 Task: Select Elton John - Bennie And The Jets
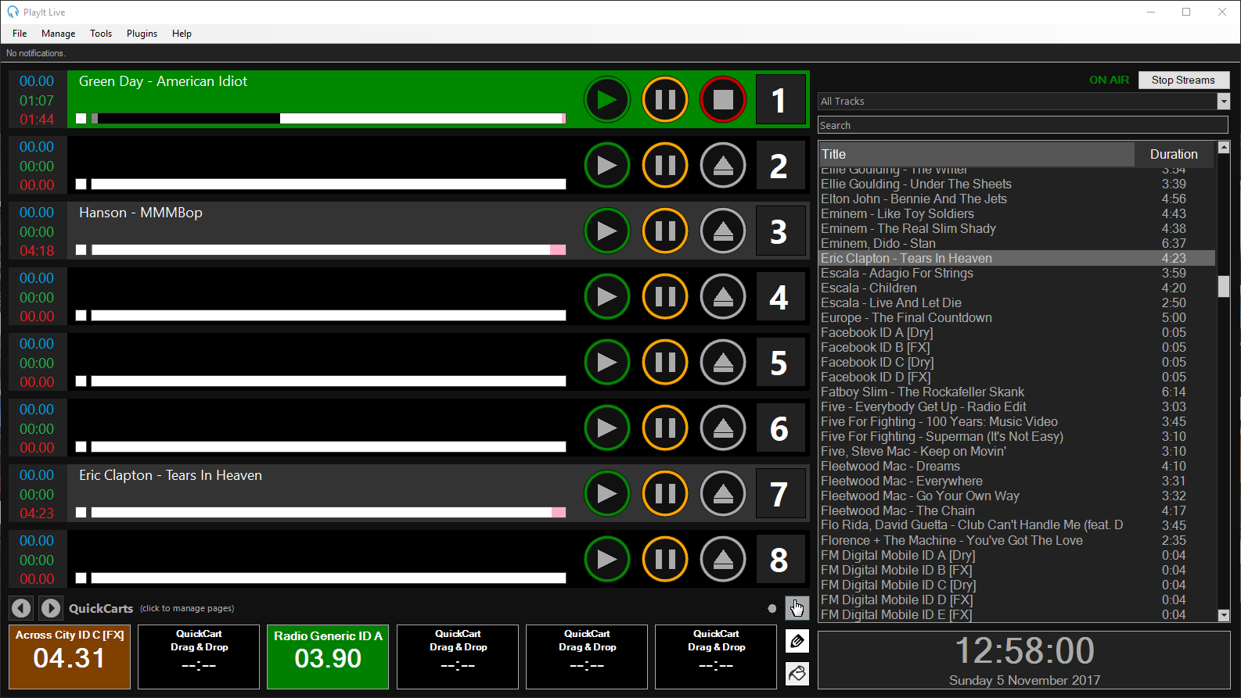(1016, 199)
